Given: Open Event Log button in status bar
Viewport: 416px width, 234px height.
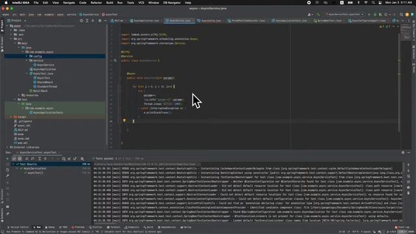Looking at the screenshot, I should [402, 227].
